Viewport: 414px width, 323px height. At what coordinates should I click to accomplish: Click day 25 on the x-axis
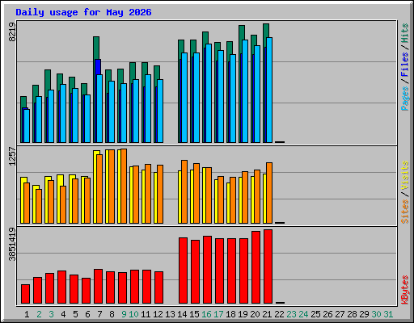315,314
